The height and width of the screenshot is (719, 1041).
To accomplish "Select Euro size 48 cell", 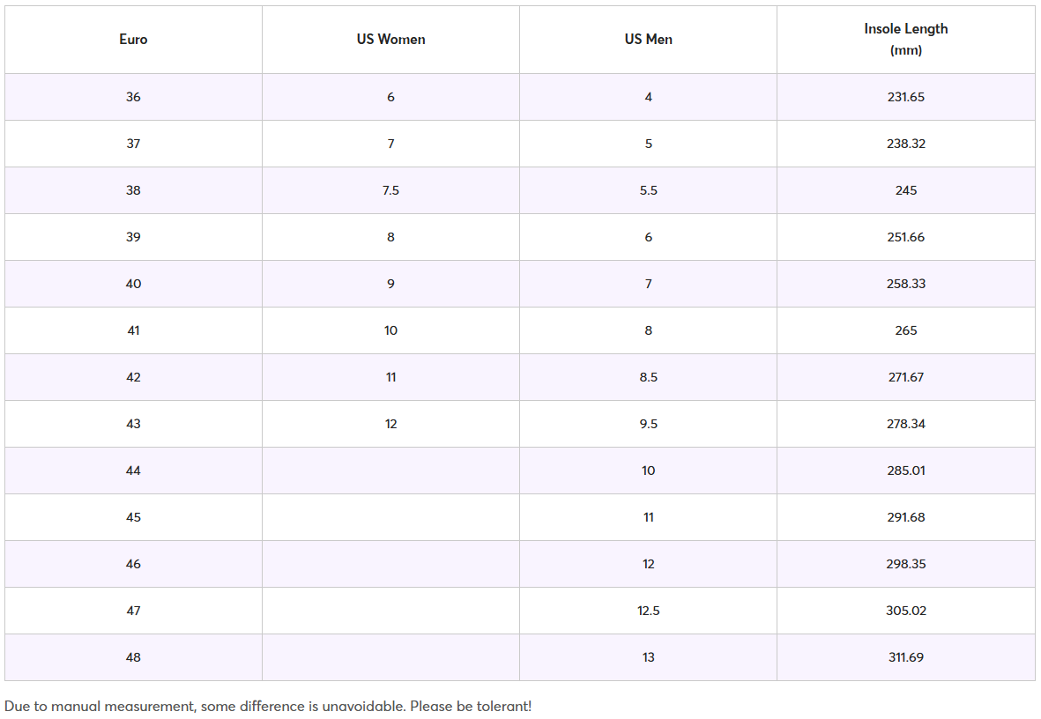I will [x=133, y=657].
